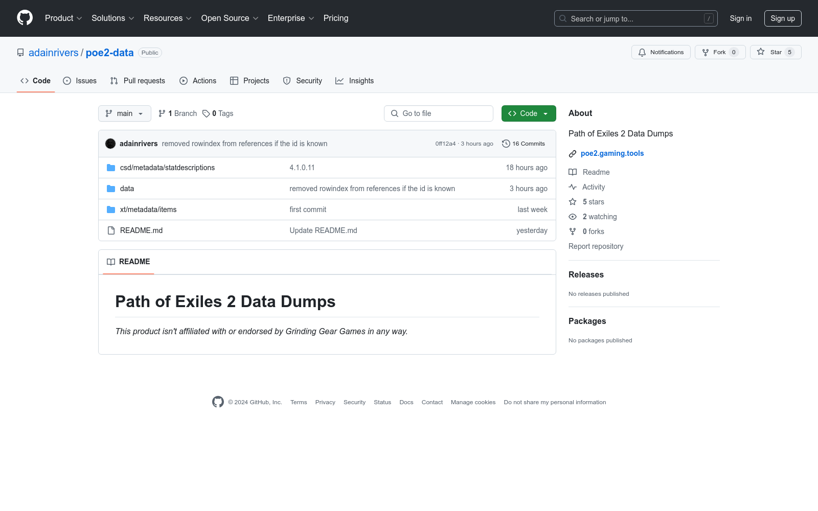
Task: Click the footer Privacy link
Action: tap(325, 402)
